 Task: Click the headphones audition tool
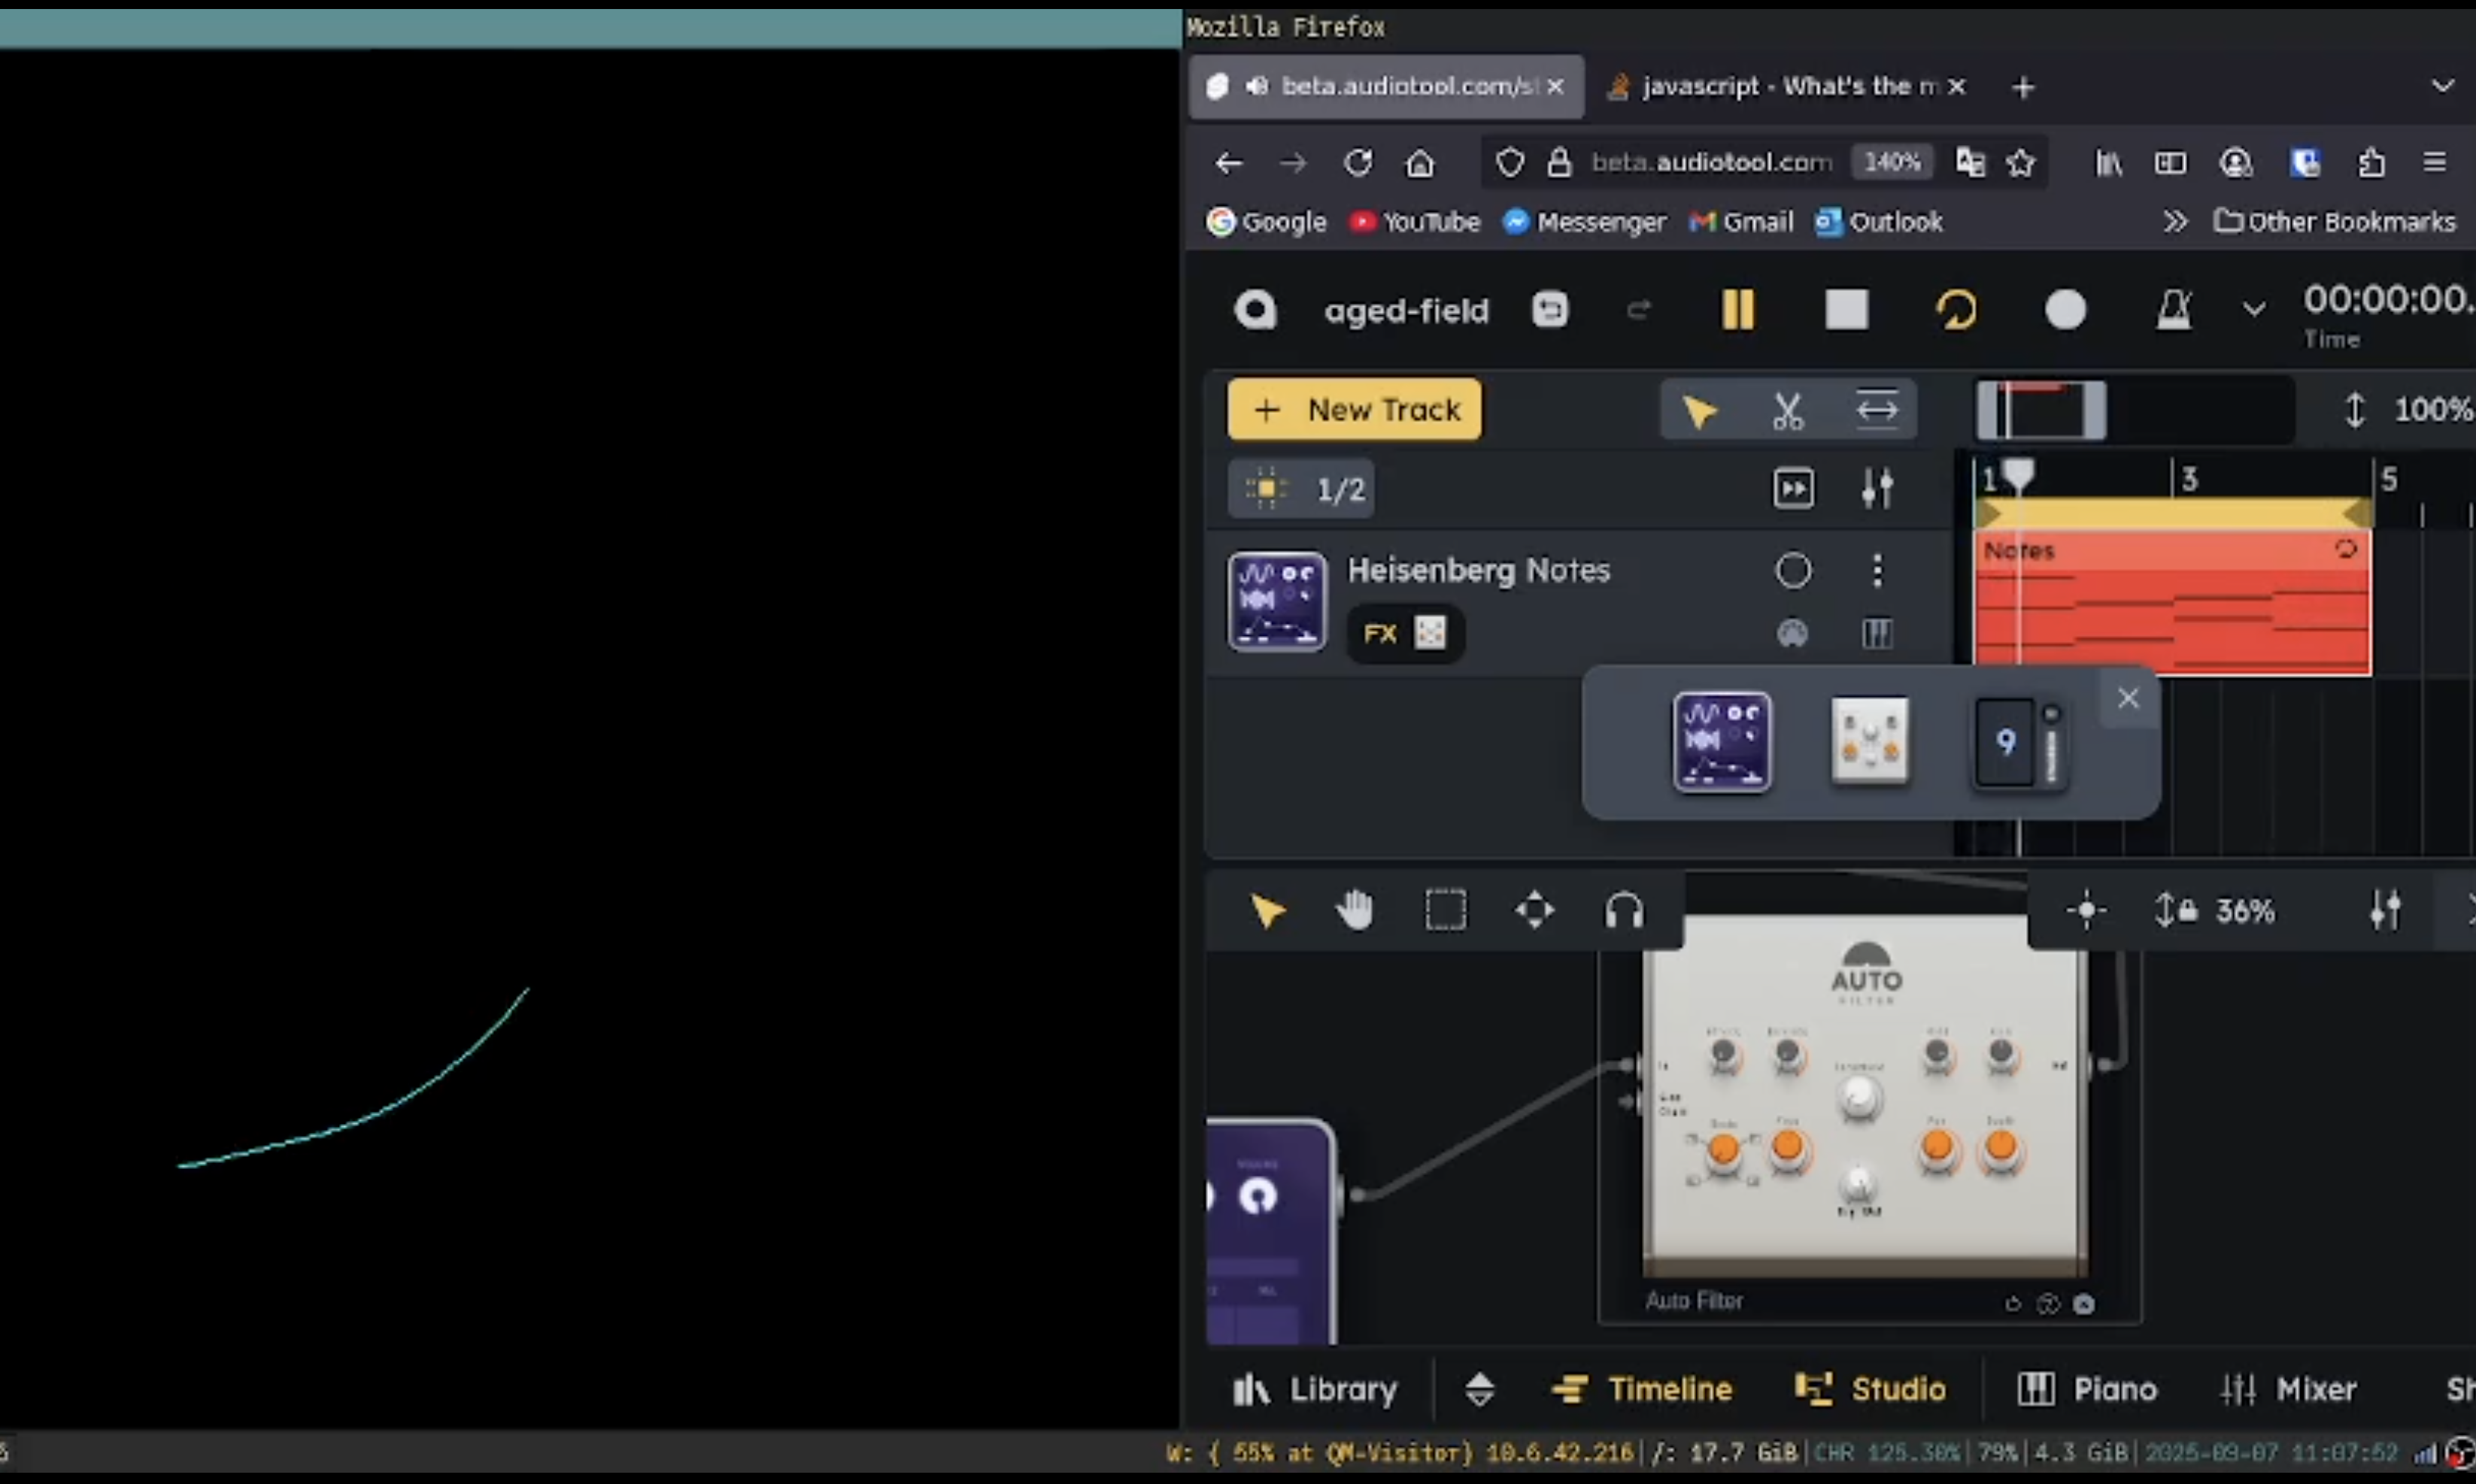[1622, 911]
